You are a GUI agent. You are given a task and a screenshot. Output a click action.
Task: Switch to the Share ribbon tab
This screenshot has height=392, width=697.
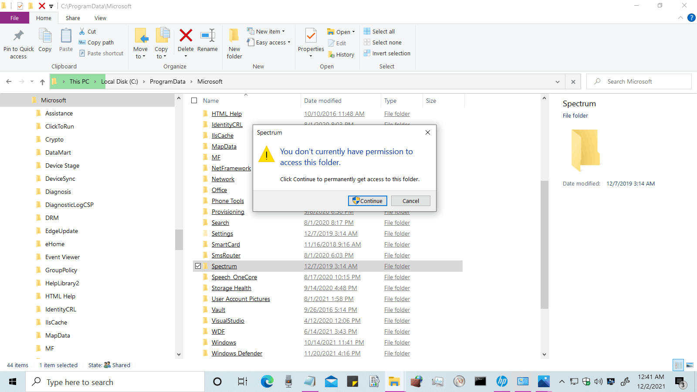[73, 18]
